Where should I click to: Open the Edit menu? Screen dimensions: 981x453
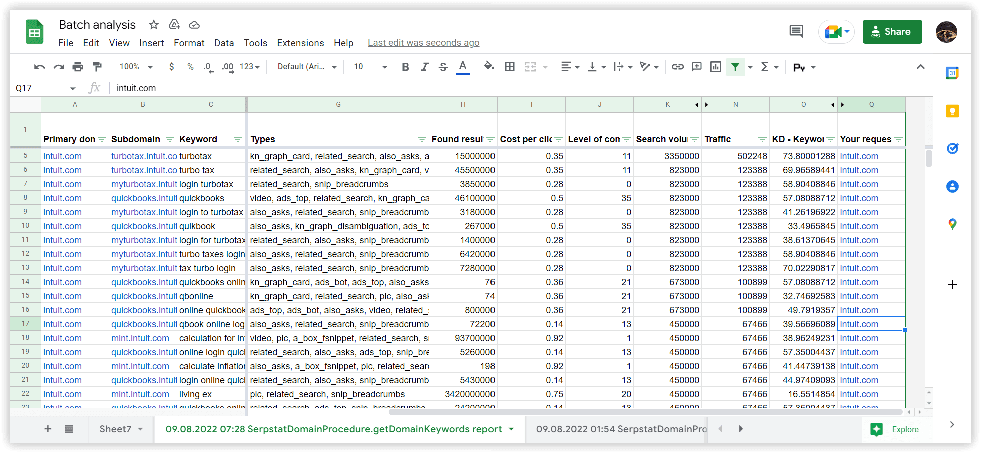(91, 43)
